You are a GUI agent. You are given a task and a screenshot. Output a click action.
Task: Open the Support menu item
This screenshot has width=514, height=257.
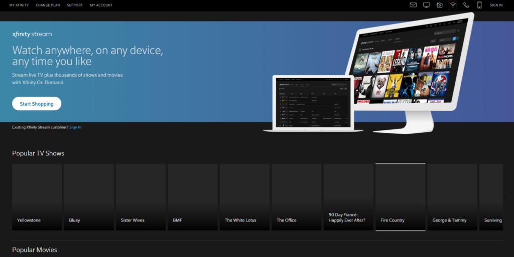tap(75, 5)
